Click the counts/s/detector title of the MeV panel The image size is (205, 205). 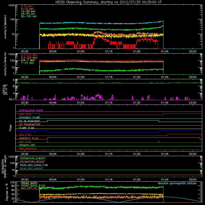tap(5, 64)
